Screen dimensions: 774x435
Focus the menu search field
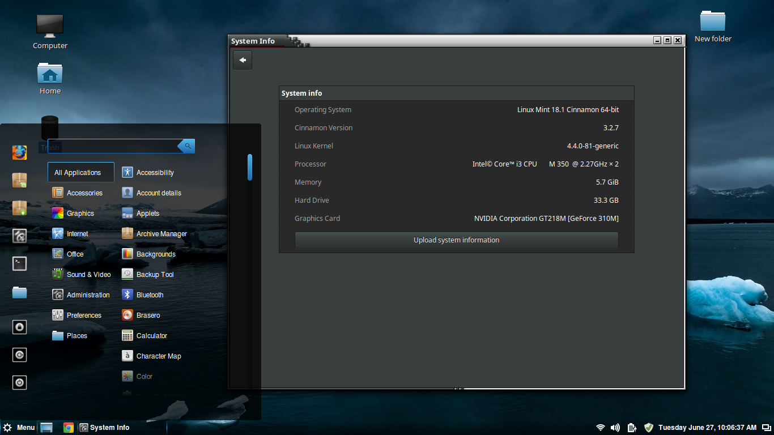[113, 146]
